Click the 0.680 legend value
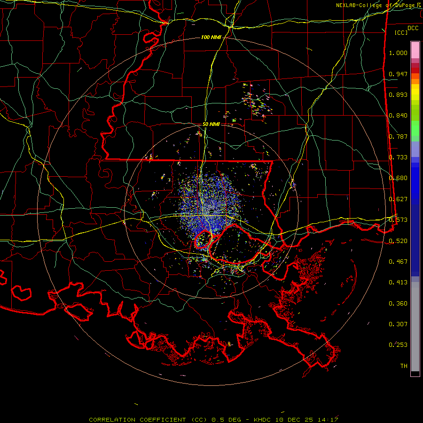This screenshot has width=423, height=423. point(398,178)
